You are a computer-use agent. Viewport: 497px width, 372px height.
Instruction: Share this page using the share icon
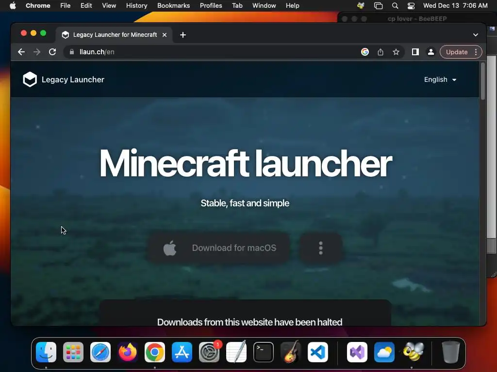381,52
